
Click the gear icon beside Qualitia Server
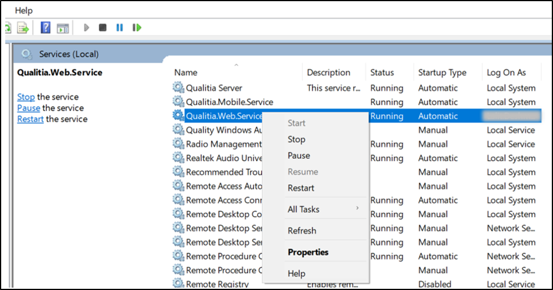point(178,88)
